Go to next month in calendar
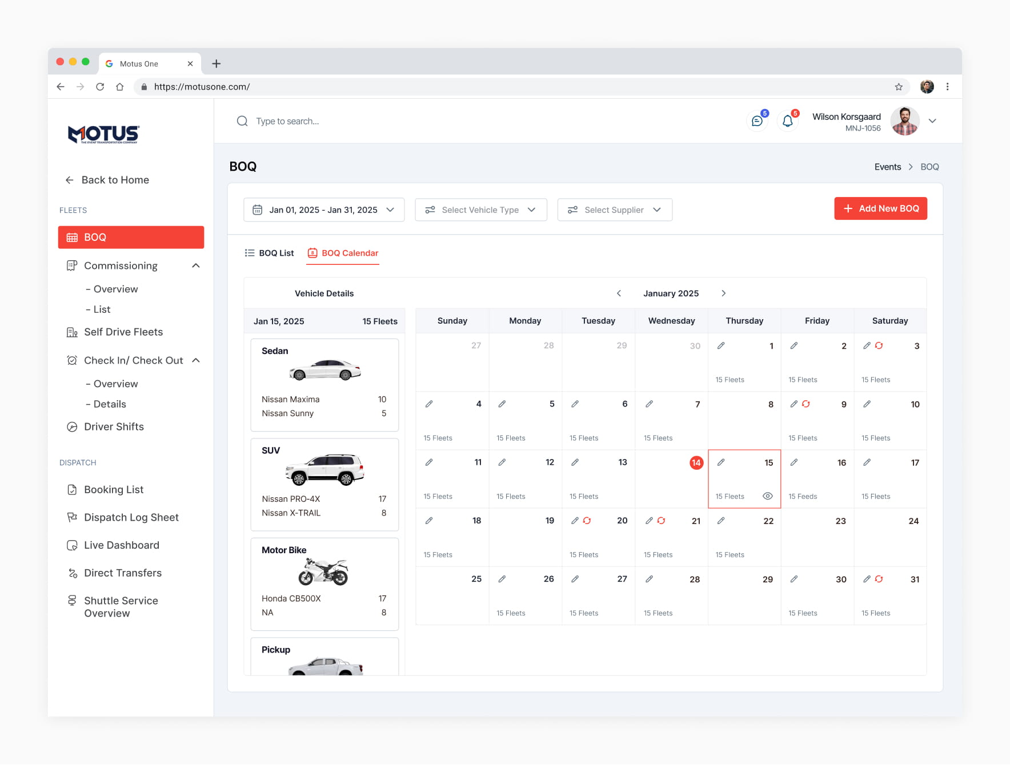The image size is (1010, 765). 724,293
